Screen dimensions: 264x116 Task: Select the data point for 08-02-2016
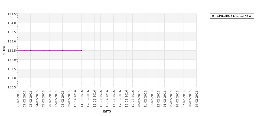click(63, 51)
